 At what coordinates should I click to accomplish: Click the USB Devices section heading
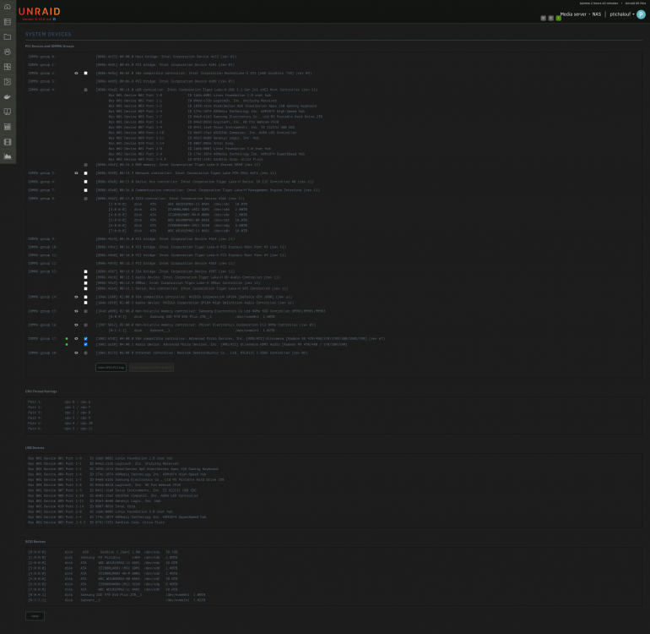pos(35,448)
